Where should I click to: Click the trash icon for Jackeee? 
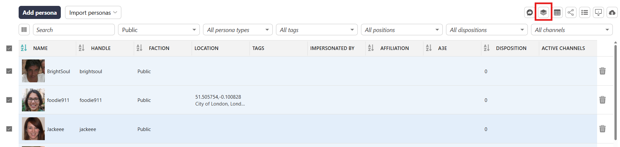point(602,129)
